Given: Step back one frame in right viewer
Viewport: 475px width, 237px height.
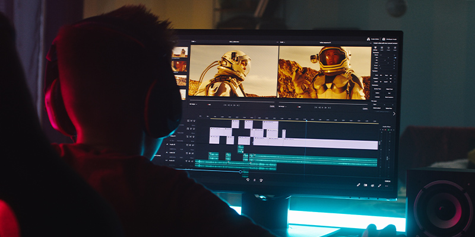Looking at the screenshot, I should [x=319, y=108].
